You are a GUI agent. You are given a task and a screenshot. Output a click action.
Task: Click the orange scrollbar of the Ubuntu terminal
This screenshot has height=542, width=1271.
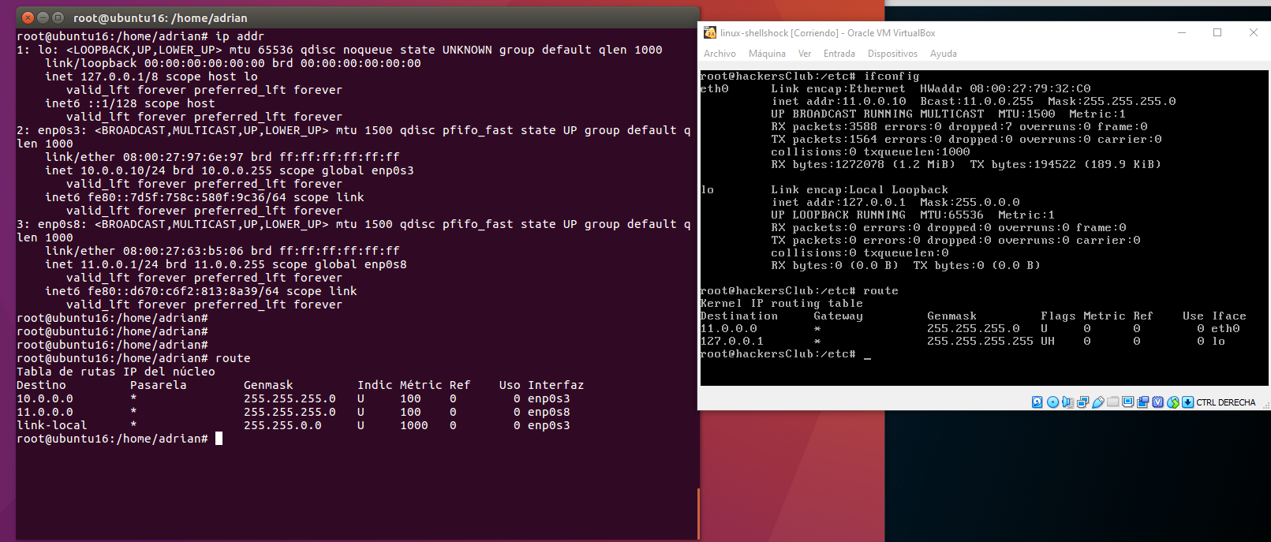[698, 513]
